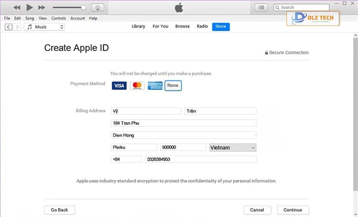Screen dimensions: 358x217
Task: Click the Go Back button
Action: click(x=60, y=210)
